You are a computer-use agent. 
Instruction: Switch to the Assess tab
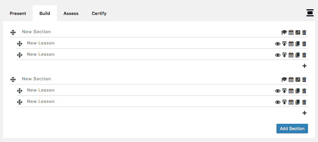(x=71, y=14)
